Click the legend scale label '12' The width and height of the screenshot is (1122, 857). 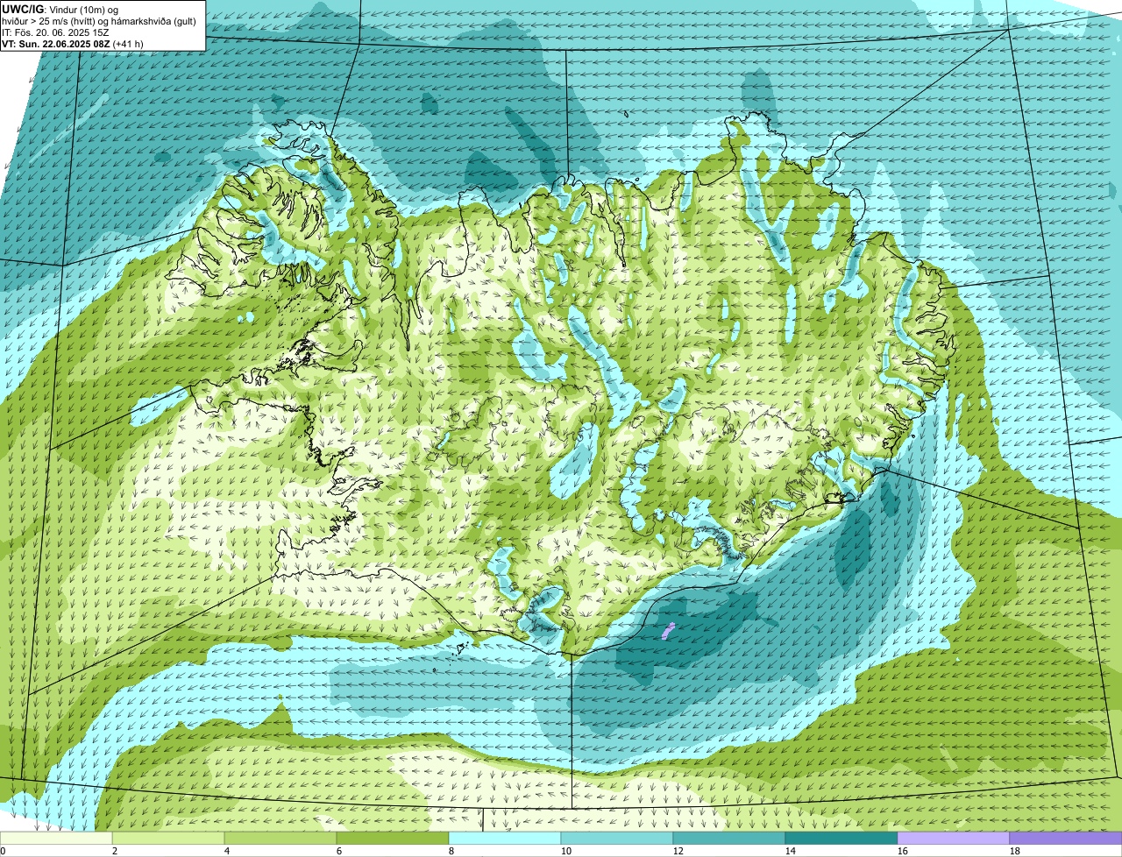[678, 851]
